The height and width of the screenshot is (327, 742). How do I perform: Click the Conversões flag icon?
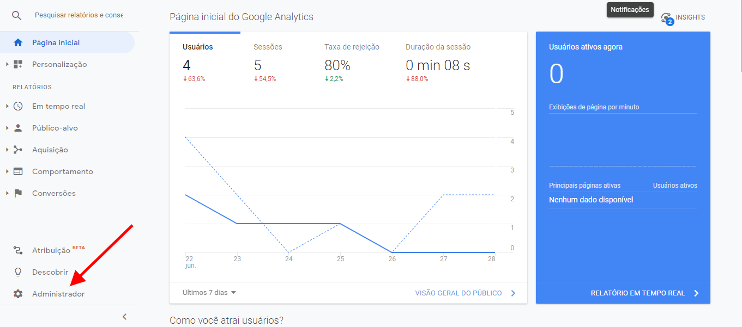pyautogui.click(x=18, y=193)
